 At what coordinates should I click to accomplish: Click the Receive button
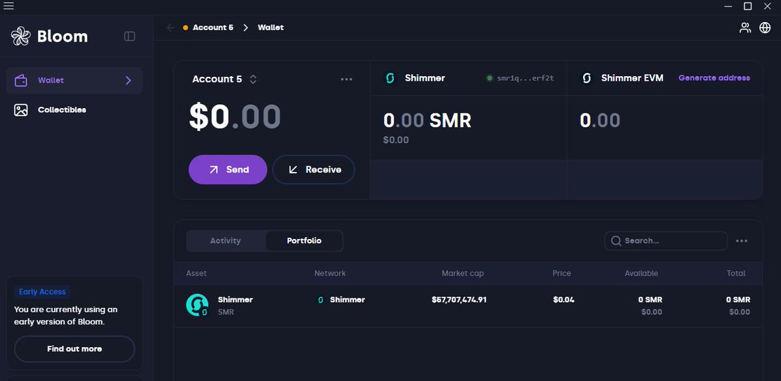pyautogui.click(x=314, y=169)
